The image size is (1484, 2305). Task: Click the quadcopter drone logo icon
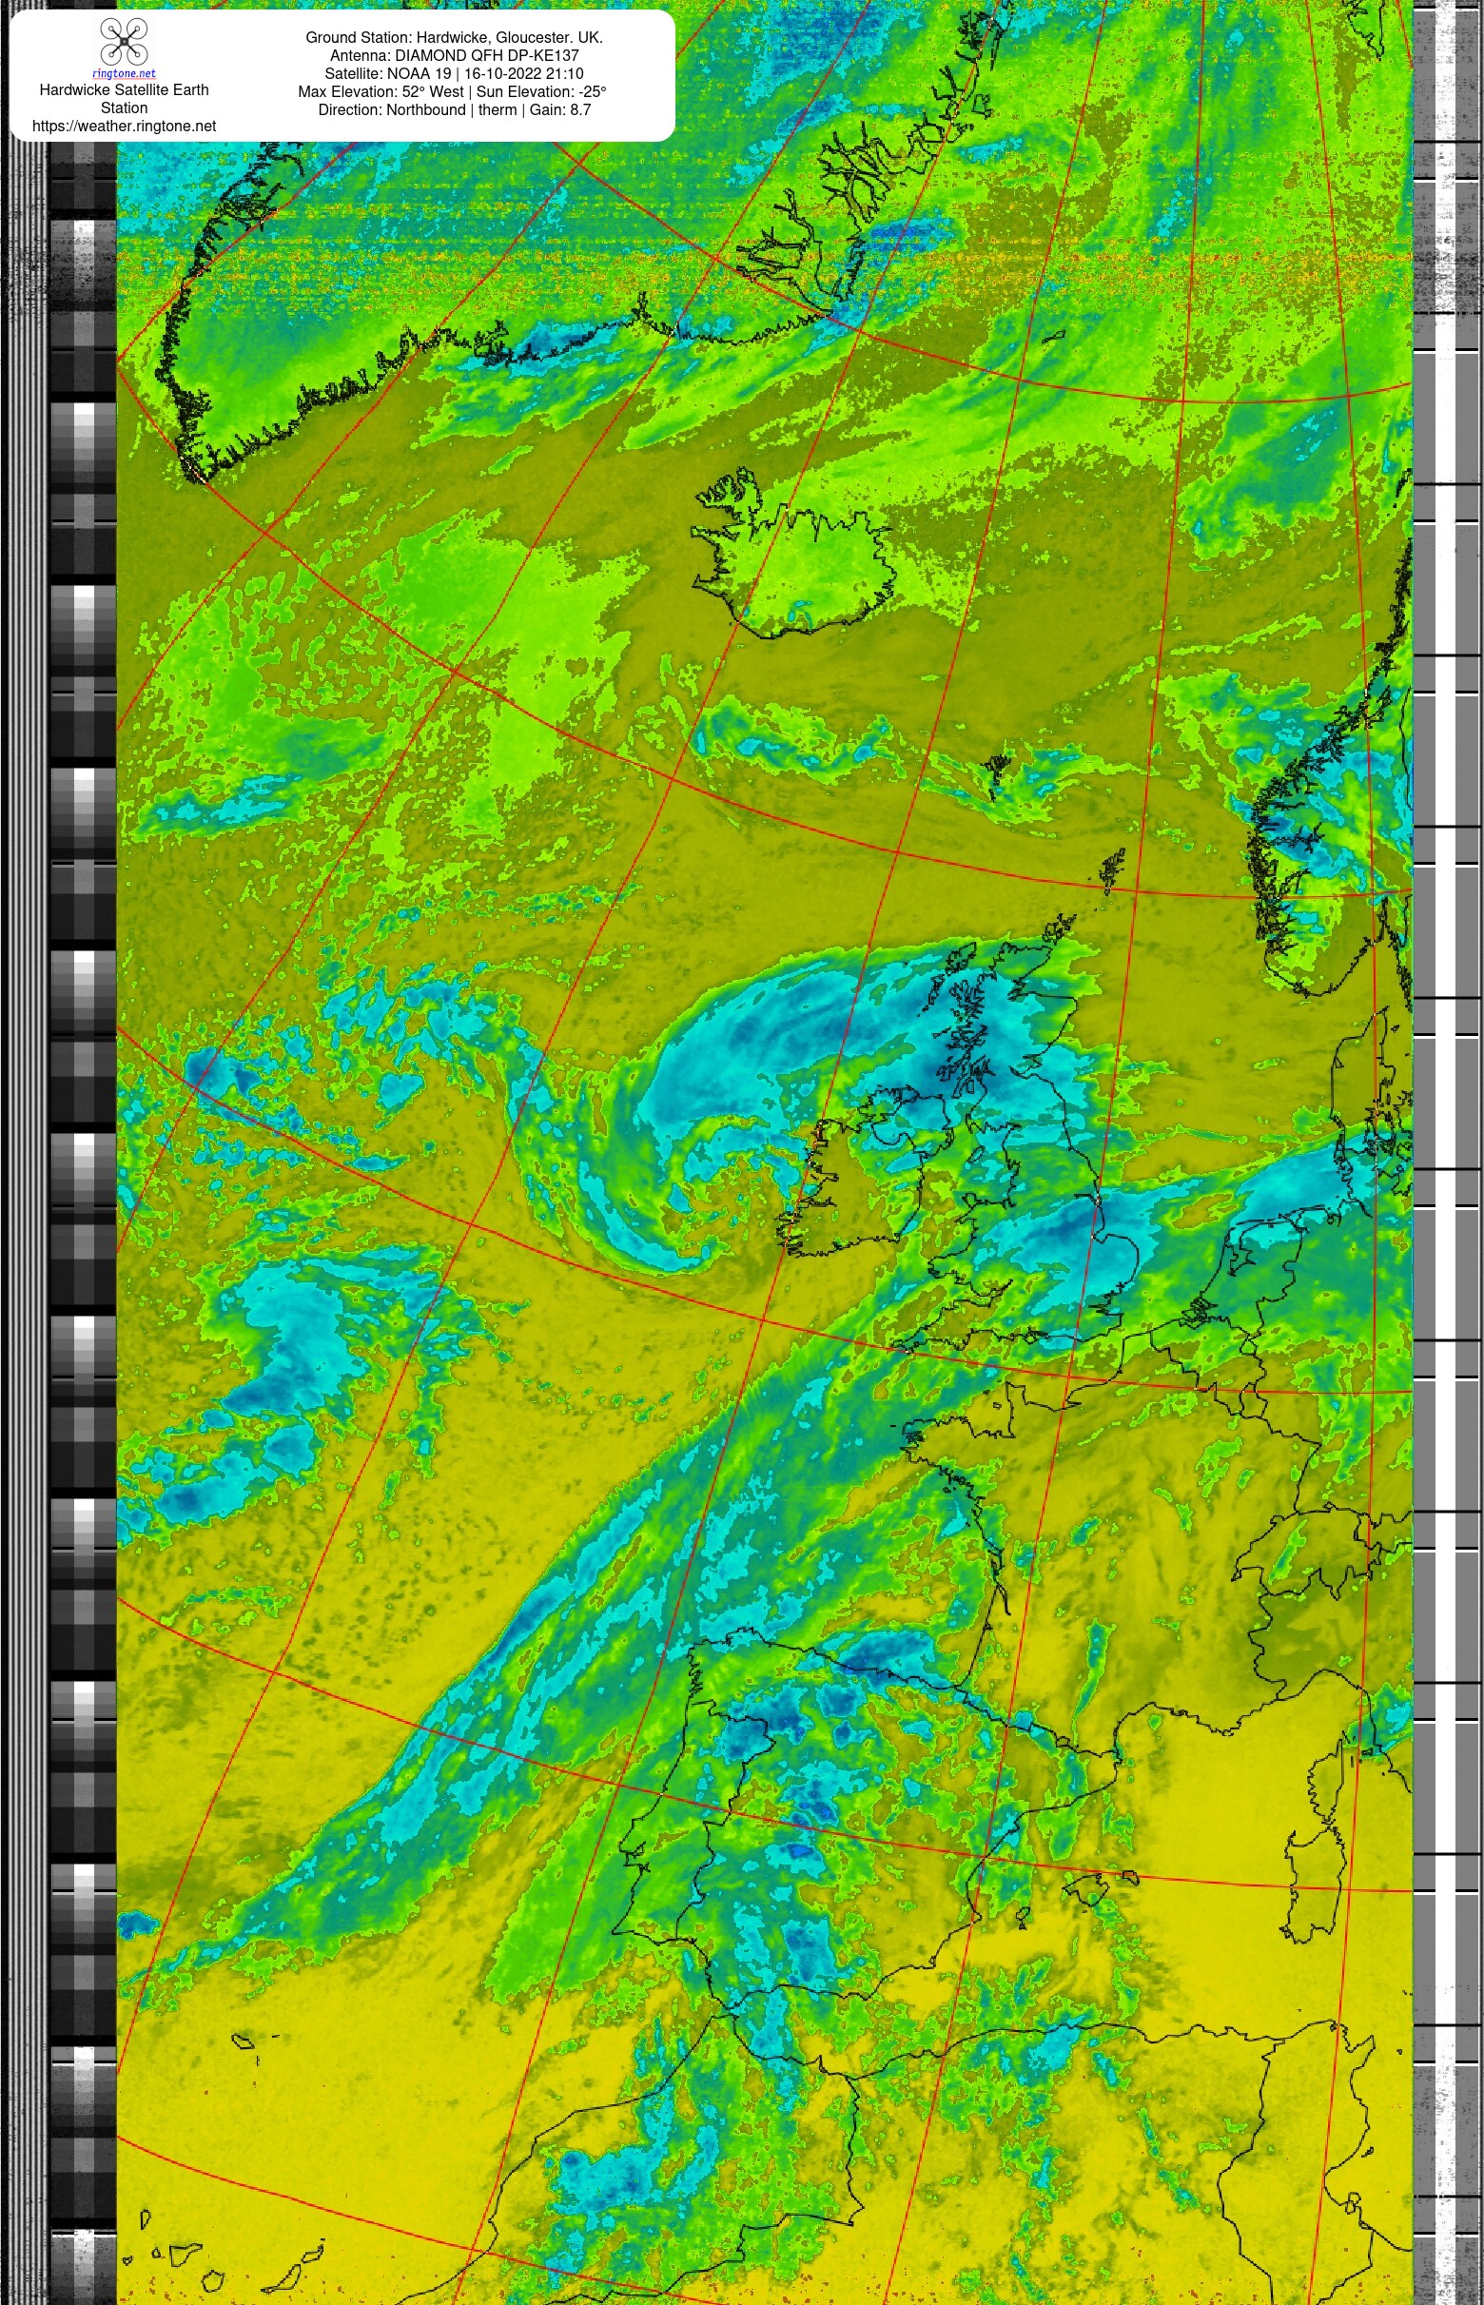click(125, 43)
